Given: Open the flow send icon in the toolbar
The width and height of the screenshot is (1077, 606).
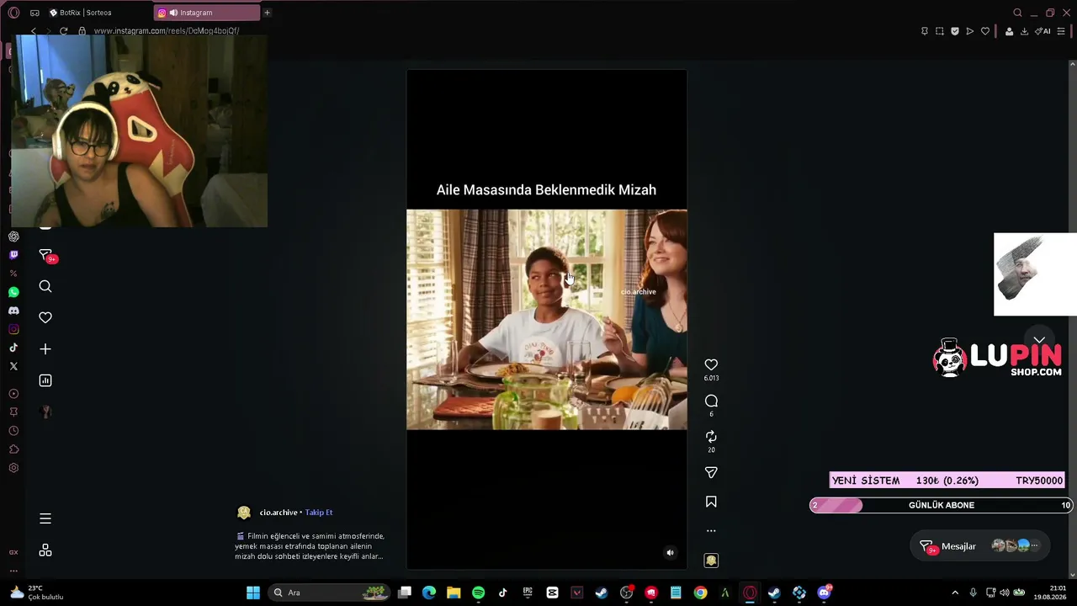Looking at the screenshot, I should [970, 31].
